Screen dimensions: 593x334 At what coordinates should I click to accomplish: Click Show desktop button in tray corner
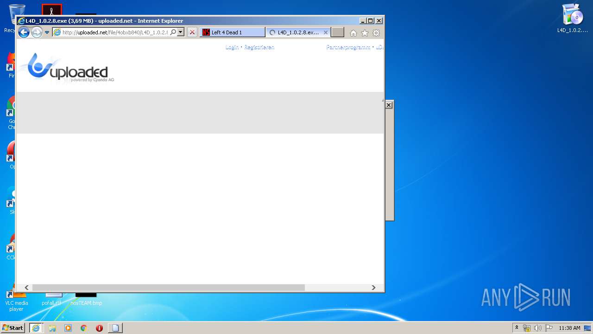click(588, 328)
